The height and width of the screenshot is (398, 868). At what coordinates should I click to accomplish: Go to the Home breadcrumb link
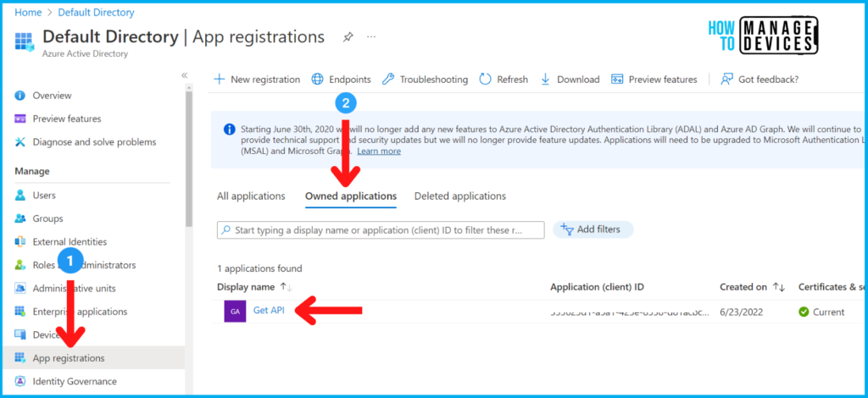28,12
